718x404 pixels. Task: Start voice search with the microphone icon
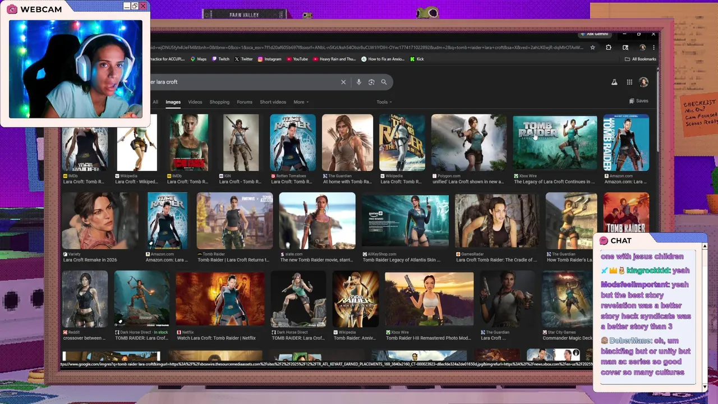point(358,82)
